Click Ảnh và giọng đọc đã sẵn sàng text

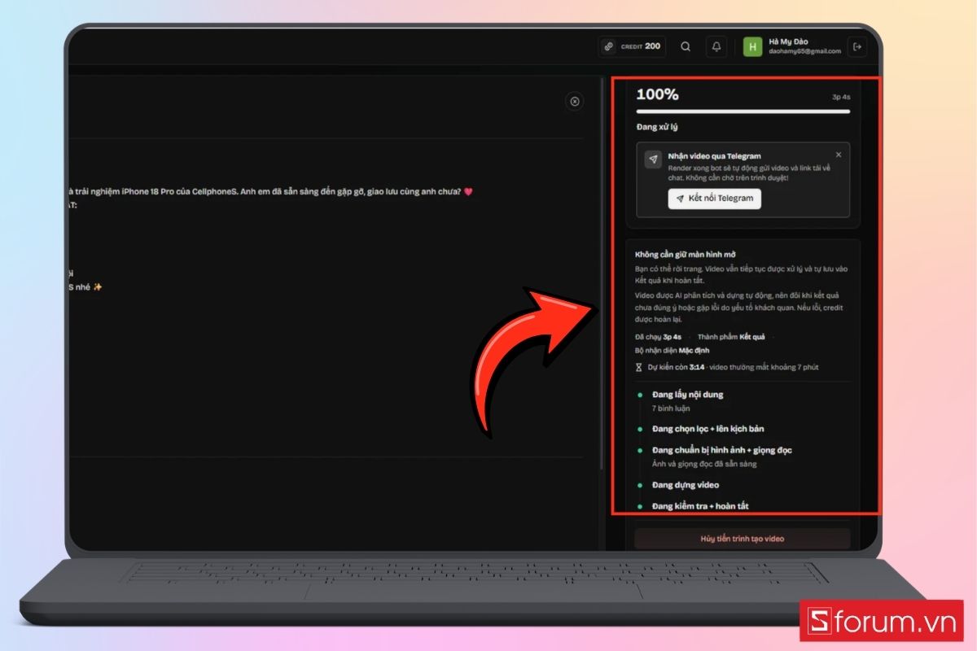(704, 464)
